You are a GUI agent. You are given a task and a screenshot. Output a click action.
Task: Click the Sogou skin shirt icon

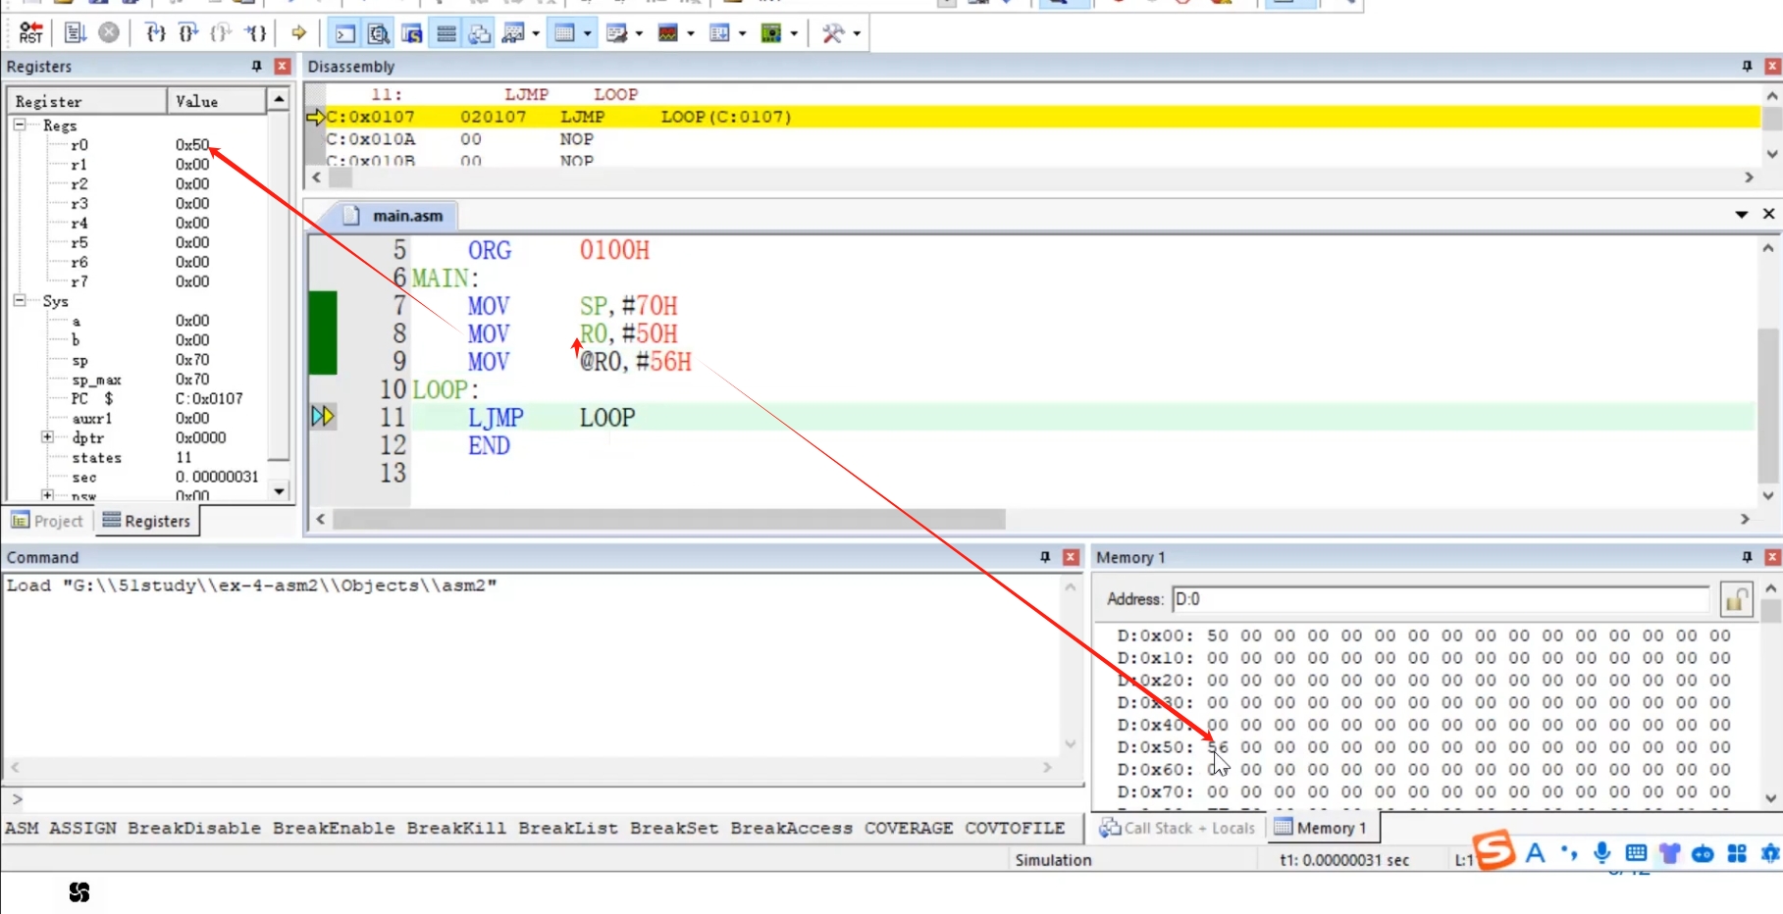pos(1669,853)
